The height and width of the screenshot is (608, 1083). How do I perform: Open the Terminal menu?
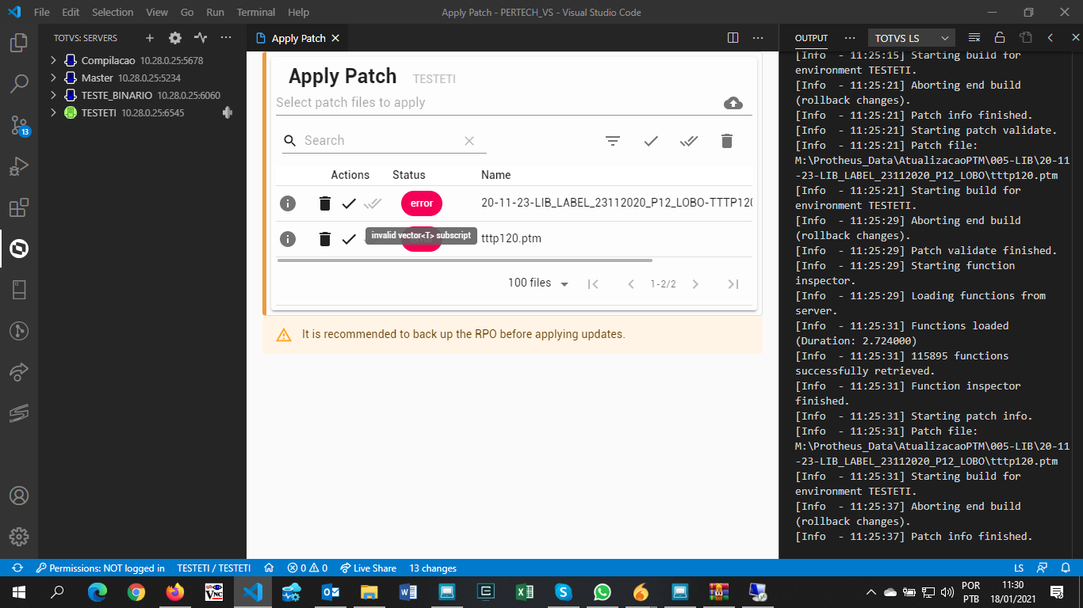pyautogui.click(x=256, y=13)
